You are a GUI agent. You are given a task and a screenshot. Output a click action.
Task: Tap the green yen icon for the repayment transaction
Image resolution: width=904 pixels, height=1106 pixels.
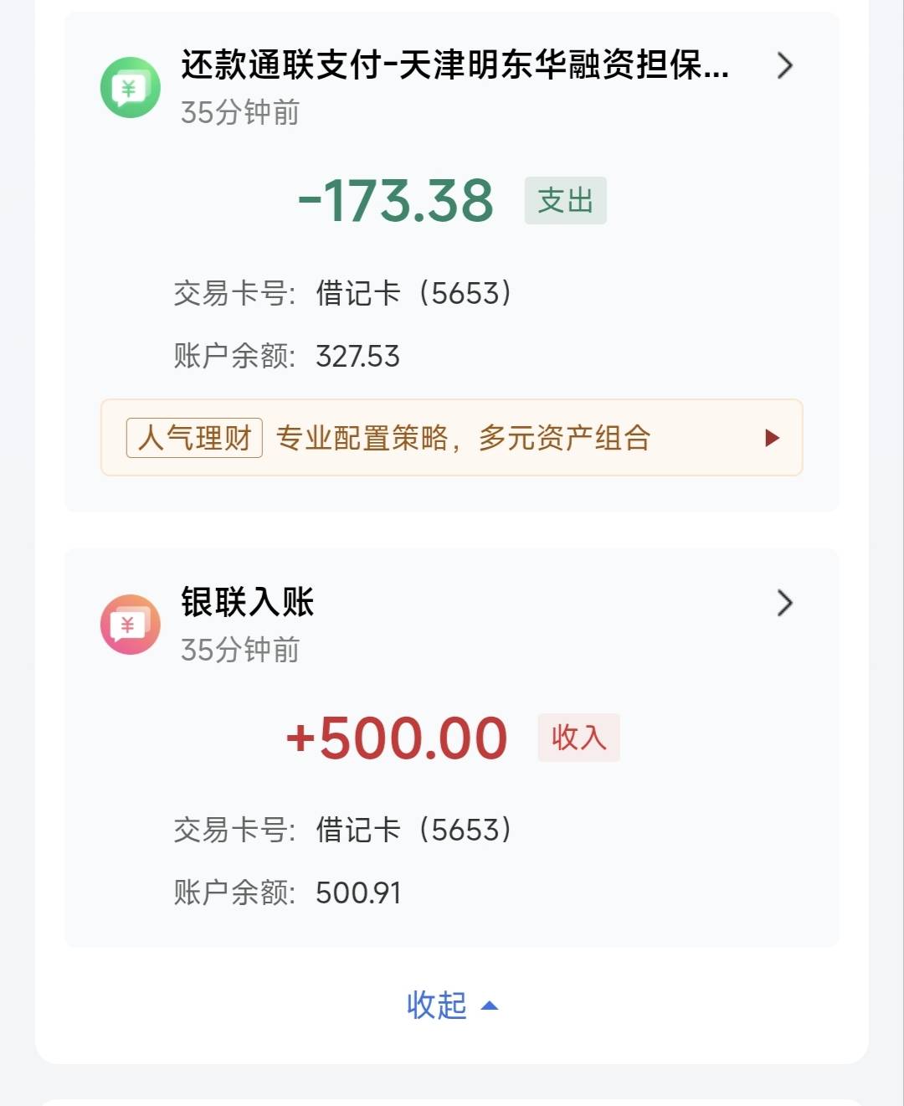pyautogui.click(x=130, y=87)
